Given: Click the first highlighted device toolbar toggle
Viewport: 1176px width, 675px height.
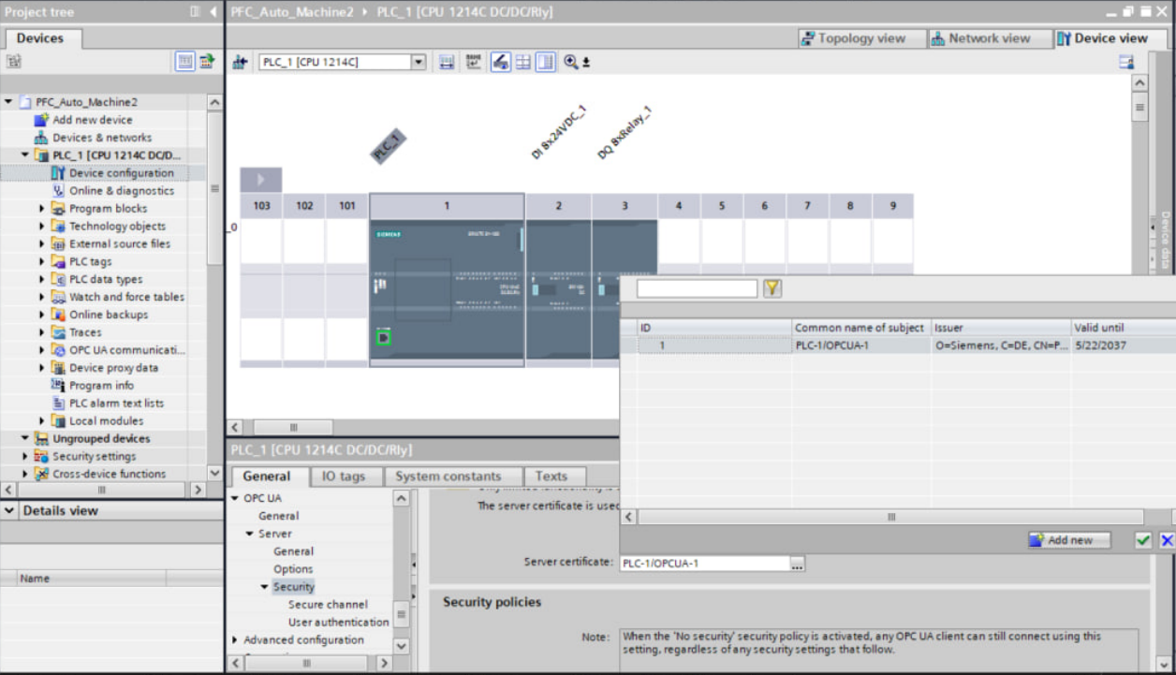Looking at the screenshot, I should (501, 63).
